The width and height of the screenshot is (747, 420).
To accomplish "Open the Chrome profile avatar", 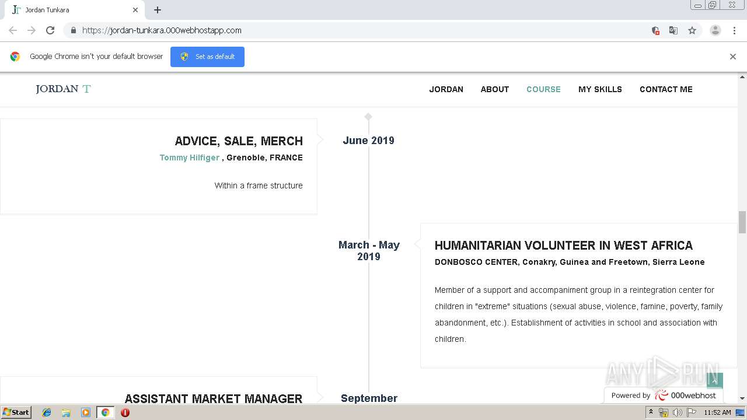I will click(715, 30).
